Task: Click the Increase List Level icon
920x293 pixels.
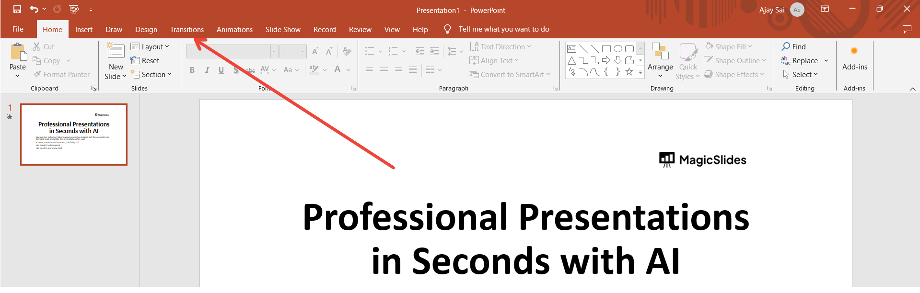Action: 434,51
